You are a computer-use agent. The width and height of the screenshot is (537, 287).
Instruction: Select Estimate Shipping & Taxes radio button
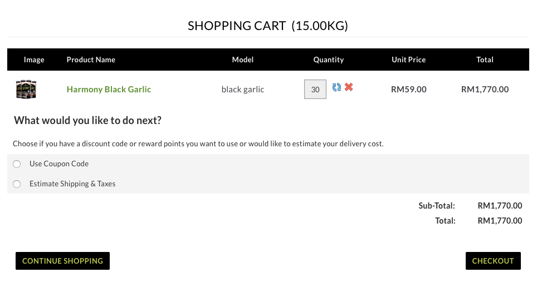17,184
